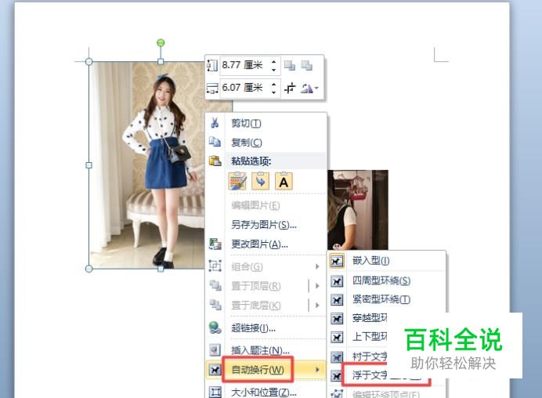
Task: Click the height field showing 8.77 厘米
Action: click(244, 65)
